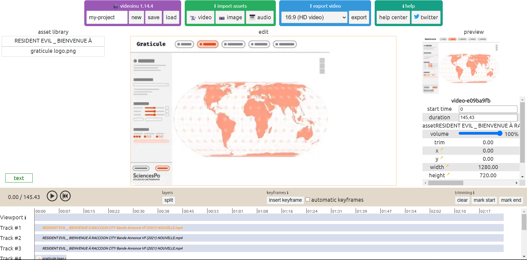Viewport: 527px width, 260px height.
Task: Click the 02:10 timeline marker
Action: [x=460, y=211]
